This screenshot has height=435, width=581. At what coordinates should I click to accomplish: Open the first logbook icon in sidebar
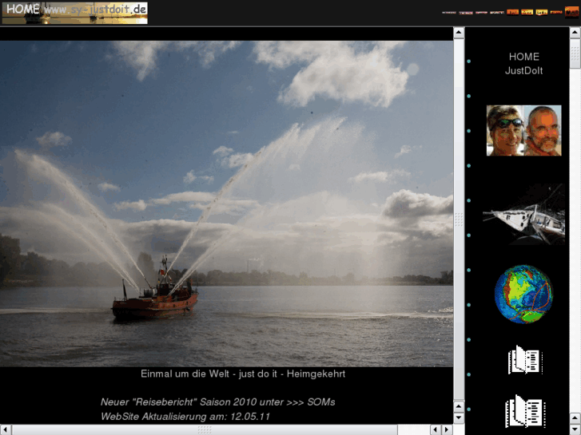(524, 360)
